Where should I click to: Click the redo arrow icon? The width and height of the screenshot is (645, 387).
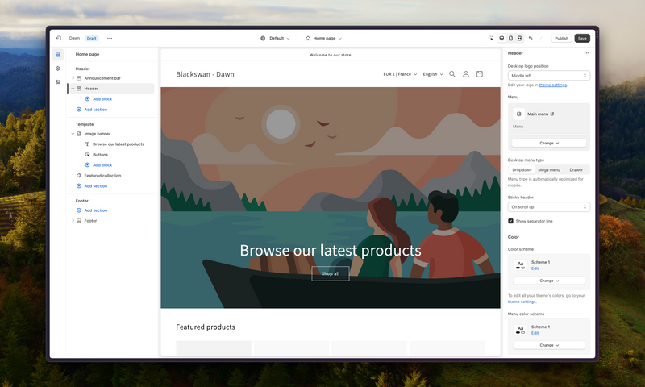click(541, 38)
